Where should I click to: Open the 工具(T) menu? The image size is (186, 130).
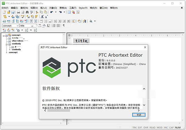coord(73,7)
